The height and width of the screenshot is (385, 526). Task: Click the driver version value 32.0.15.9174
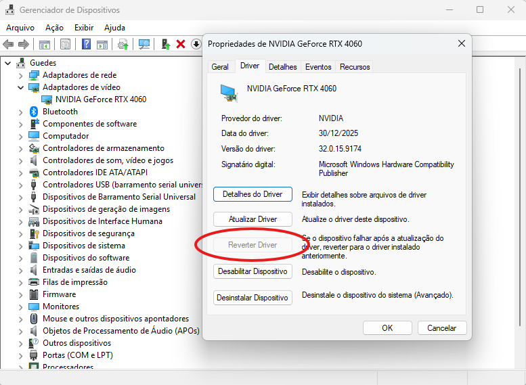(x=340, y=149)
